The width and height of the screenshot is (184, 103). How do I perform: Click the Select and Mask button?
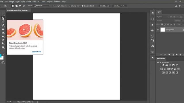120,6
